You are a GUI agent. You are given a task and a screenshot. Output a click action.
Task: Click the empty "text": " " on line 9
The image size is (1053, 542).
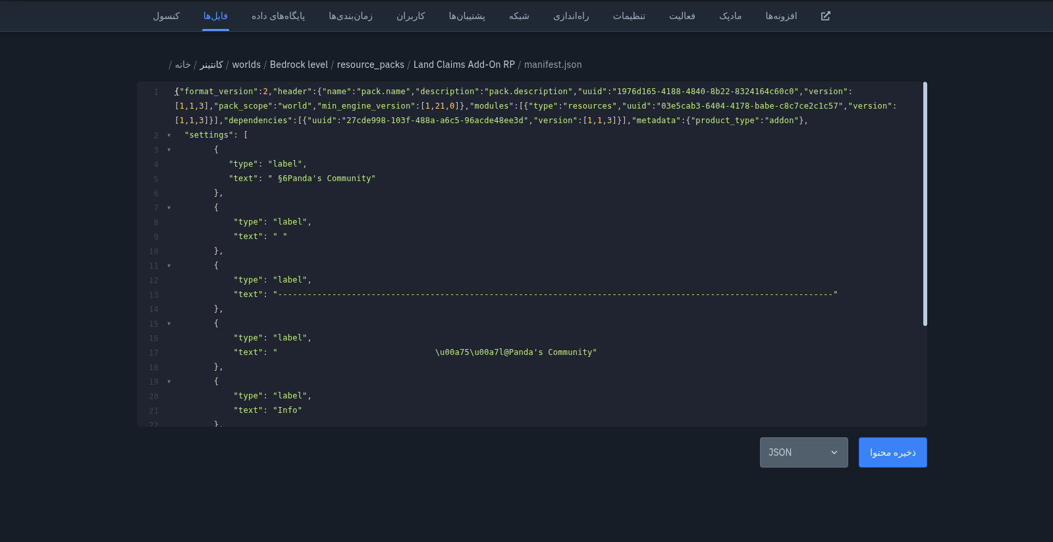click(260, 236)
